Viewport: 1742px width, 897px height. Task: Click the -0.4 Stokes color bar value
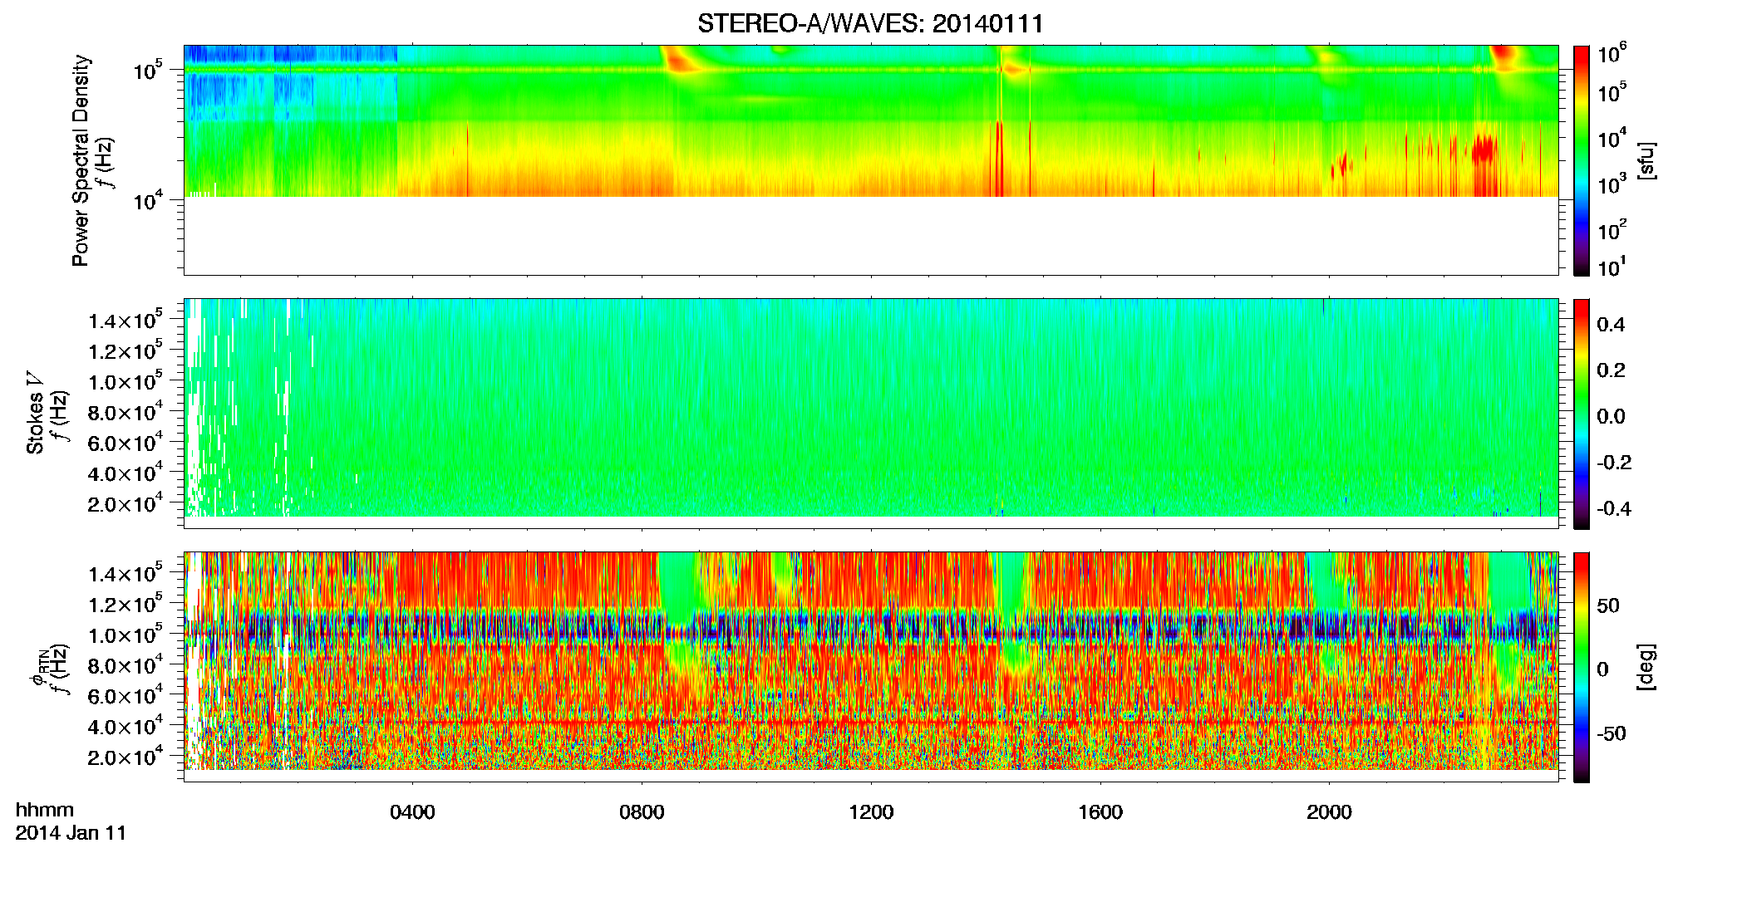point(1614,508)
